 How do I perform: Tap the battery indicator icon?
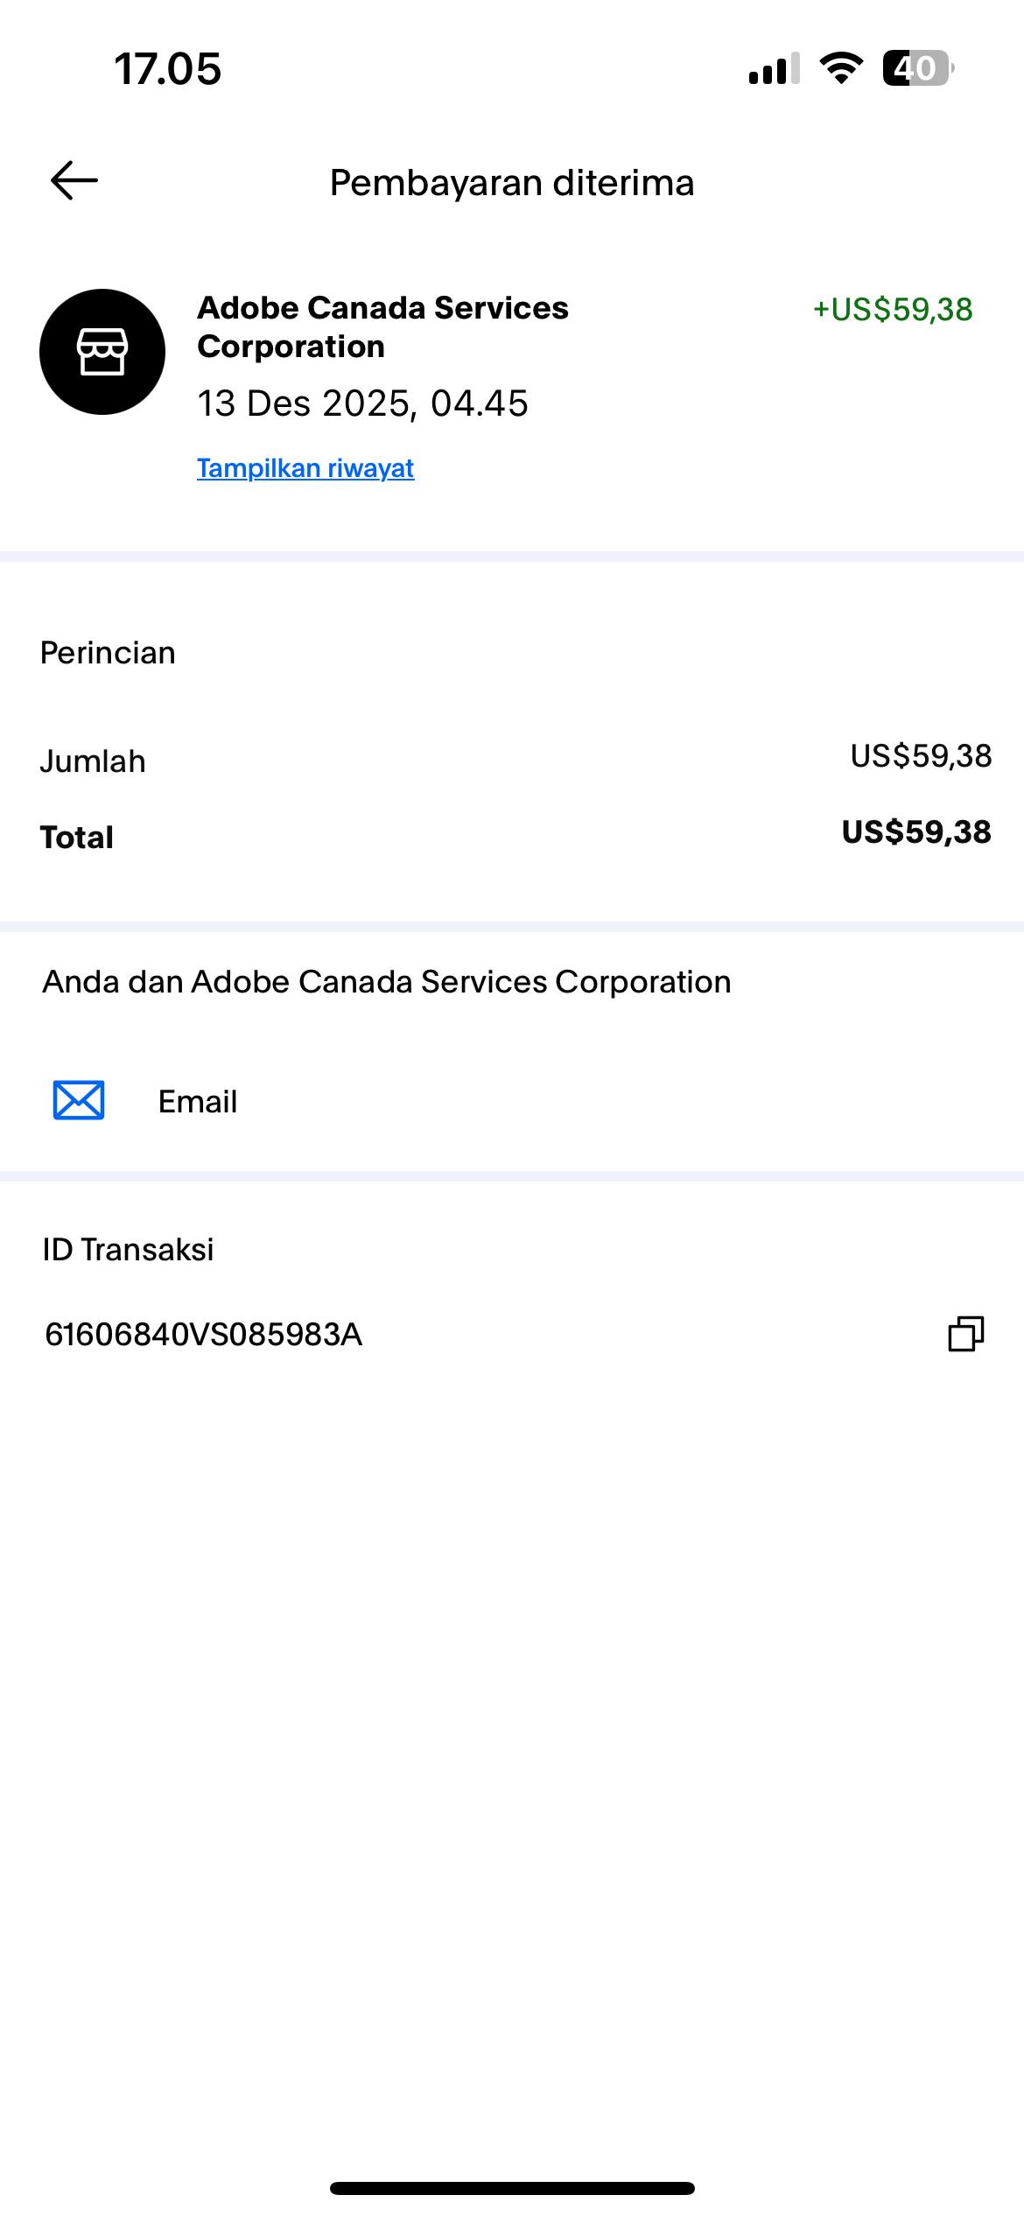click(x=917, y=68)
